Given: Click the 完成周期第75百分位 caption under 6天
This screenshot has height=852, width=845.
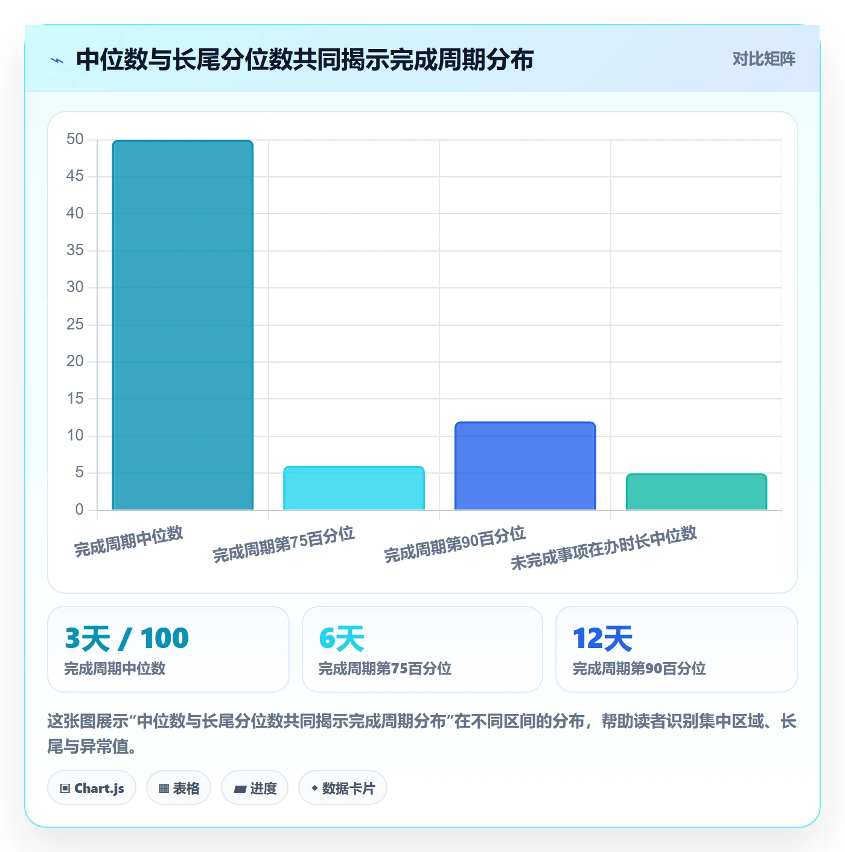Looking at the screenshot, I should click(x=385, y=669).
